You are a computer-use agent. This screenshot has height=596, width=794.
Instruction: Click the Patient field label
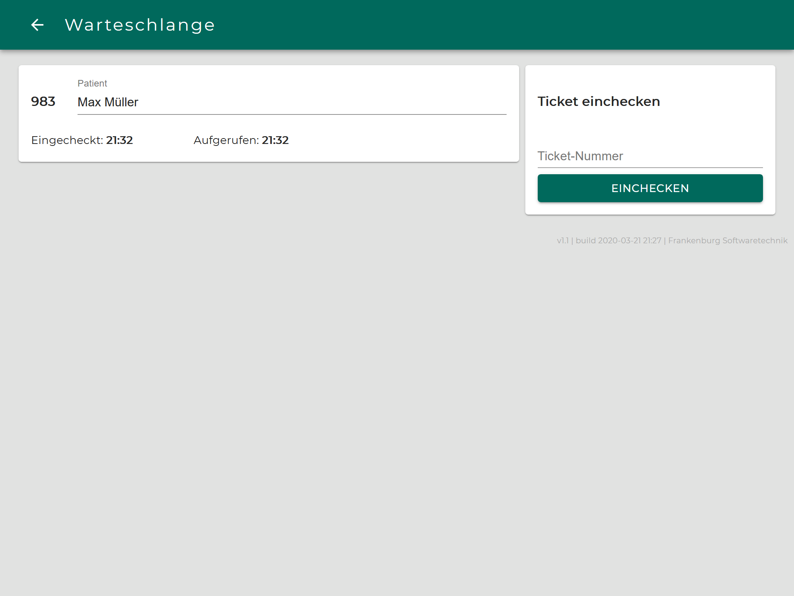point(92,83)
